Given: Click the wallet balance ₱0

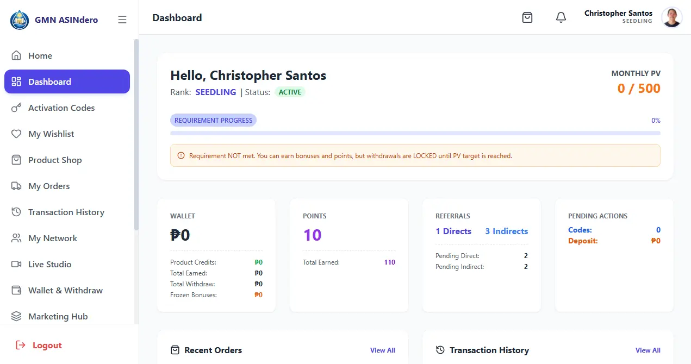Looking at the screenshot, I should tap(180, 235).
